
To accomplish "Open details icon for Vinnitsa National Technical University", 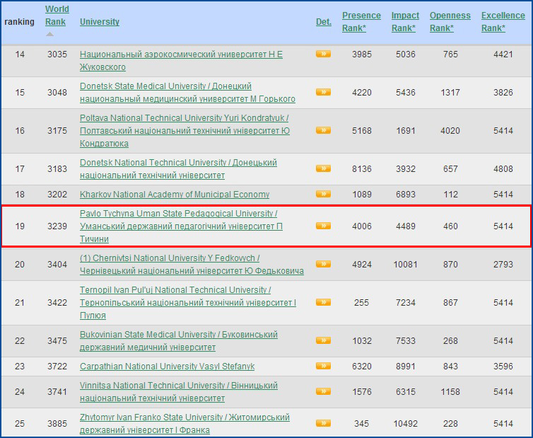I will click(323, 391).
